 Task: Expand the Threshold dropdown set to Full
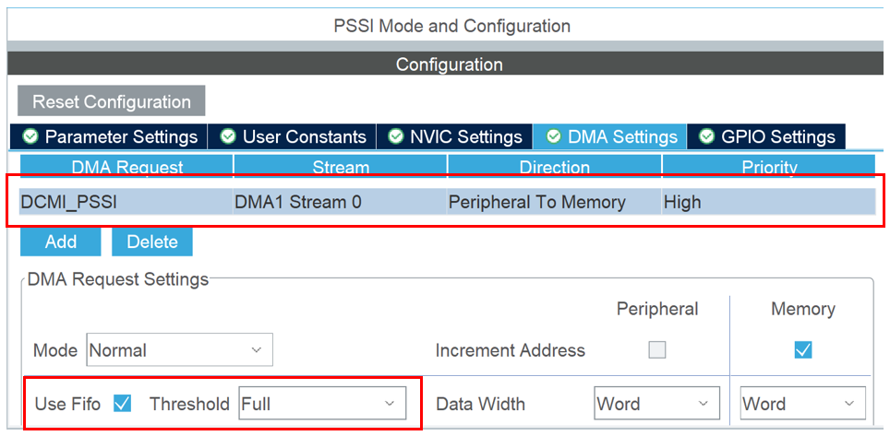click(321, 403)
